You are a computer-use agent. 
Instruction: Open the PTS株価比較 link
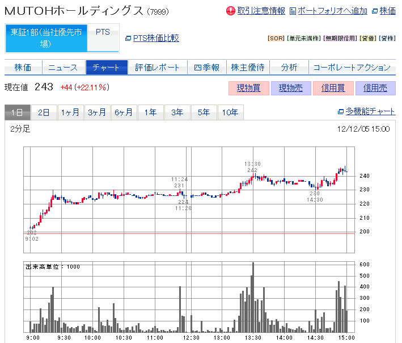(156, 38)
